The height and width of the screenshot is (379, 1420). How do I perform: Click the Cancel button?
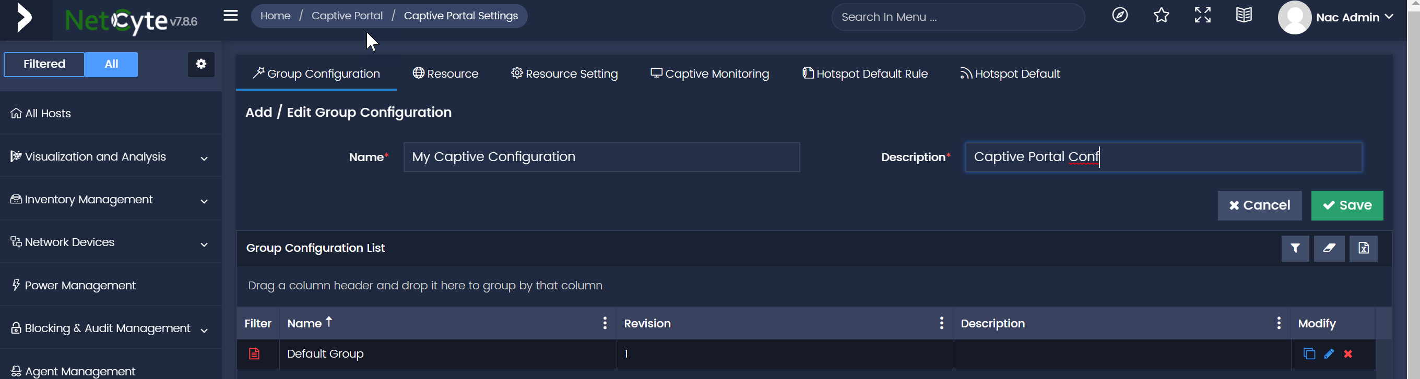click(1260, 206)
